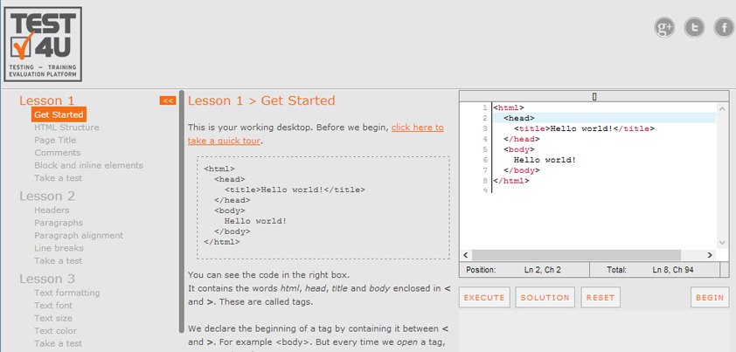The image size is (736, 352).
Task: Open the Google Plus share icon
Action: [665, 28]
